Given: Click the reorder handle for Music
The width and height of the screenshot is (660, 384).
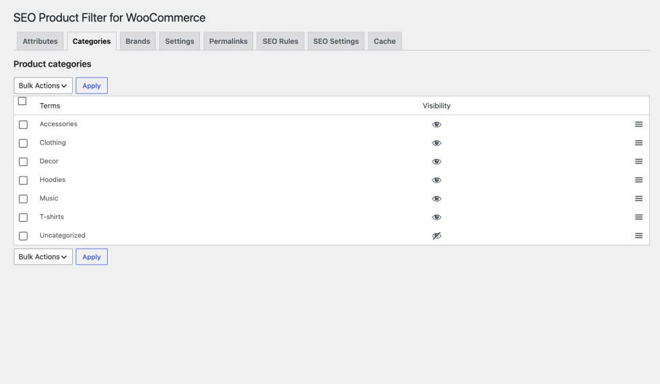Looking at the screenshot, I should 638,198.
